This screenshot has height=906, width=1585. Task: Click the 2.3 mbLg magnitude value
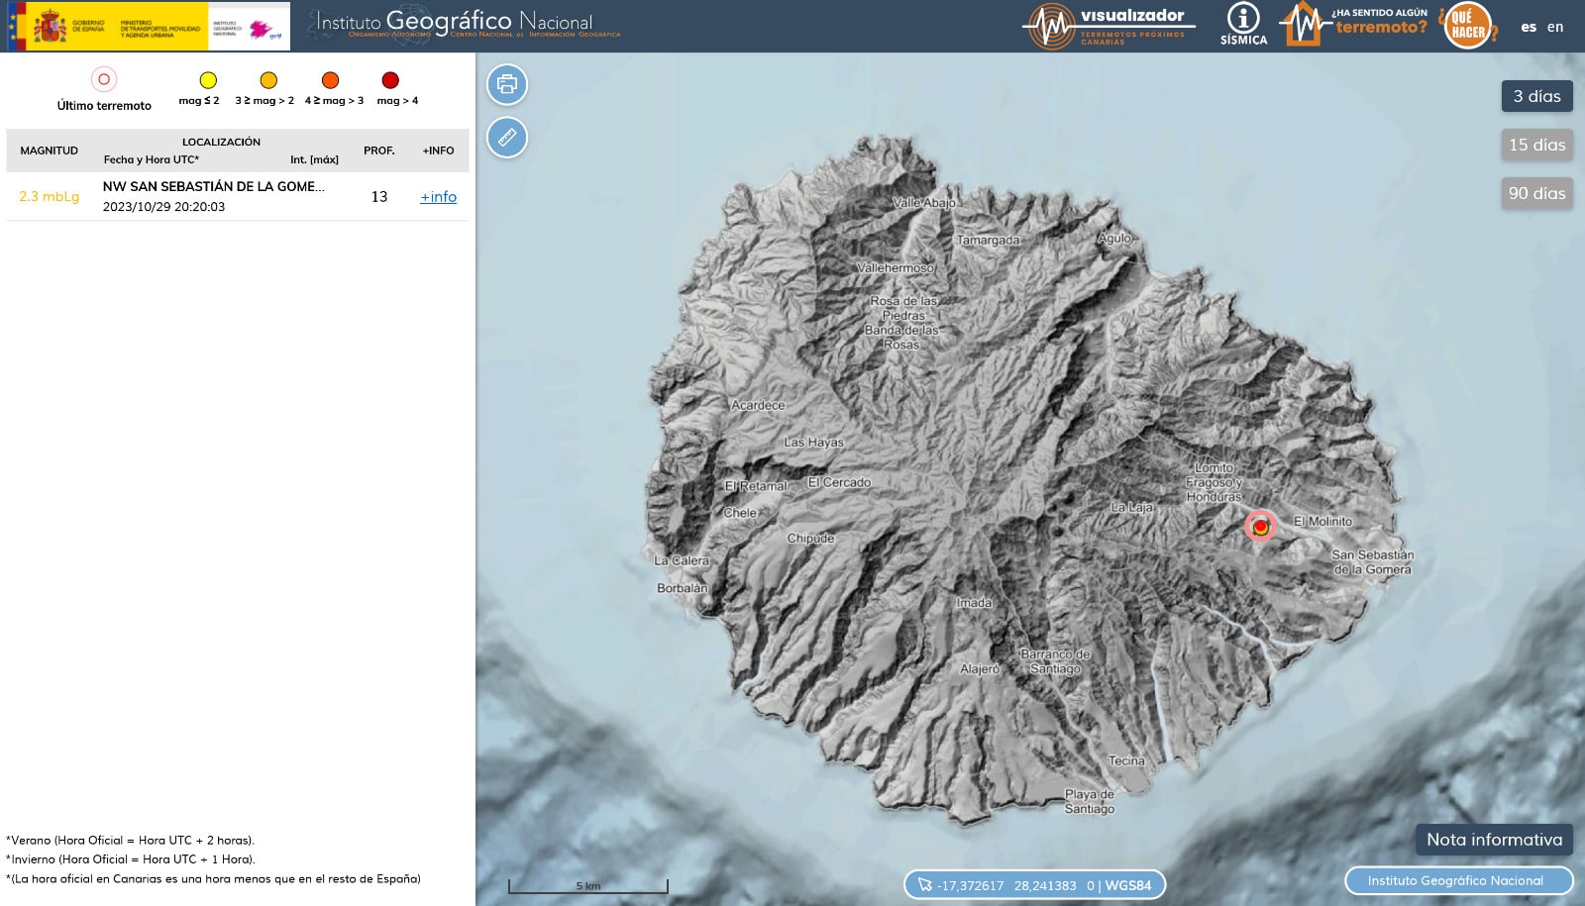(50, 196)
